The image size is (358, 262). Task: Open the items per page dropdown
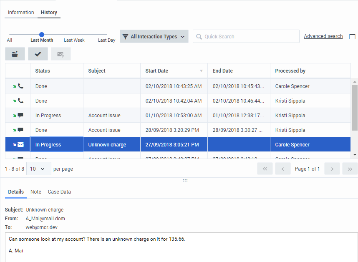pyautogui.click(x=38, y=169)
